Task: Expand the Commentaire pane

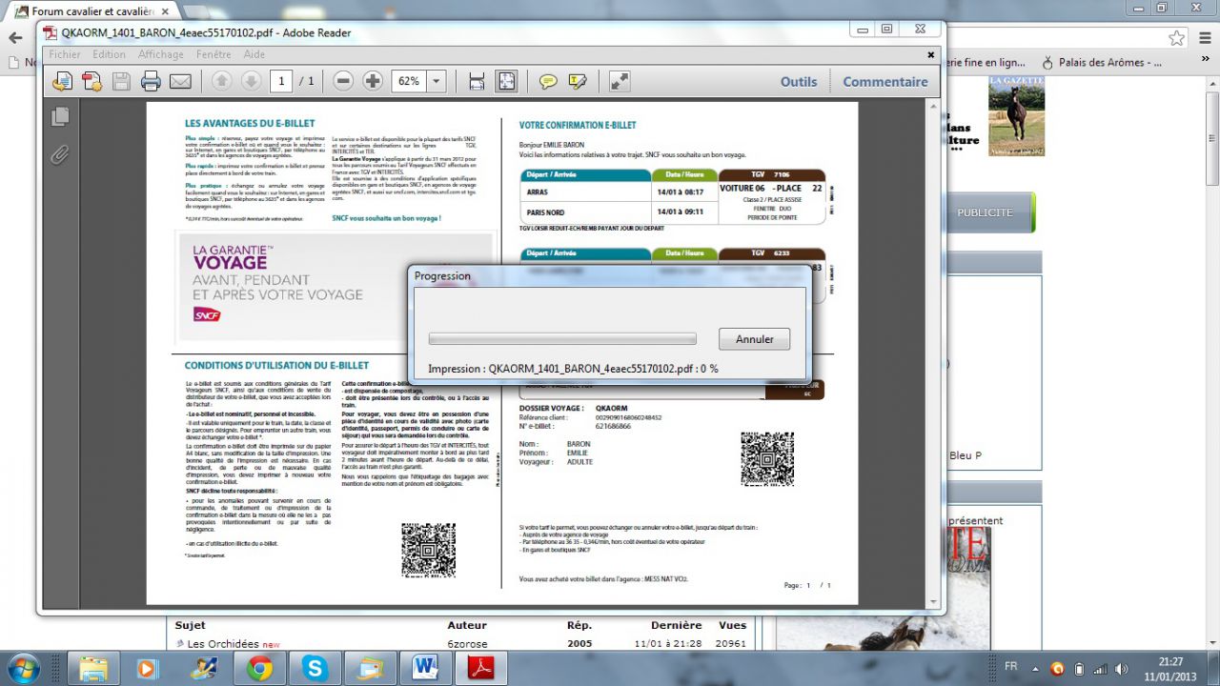Action: (x=884, y=82)
